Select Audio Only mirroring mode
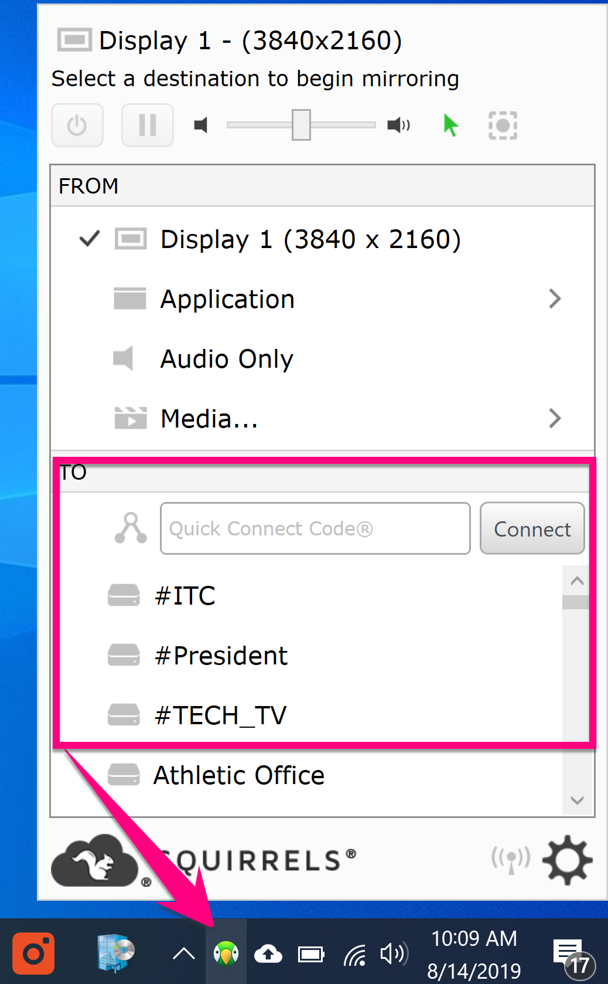This screenshot has height=984, width=608. click(x=226, y=359)
